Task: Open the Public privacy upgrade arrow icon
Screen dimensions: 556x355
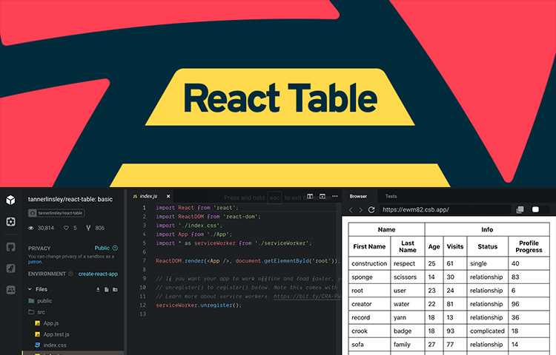Action: pos(115,248)
